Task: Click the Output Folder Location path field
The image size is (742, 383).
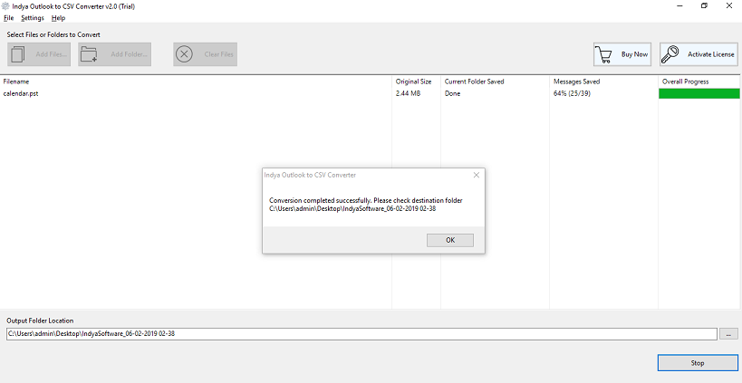Action: click(361, 334)
